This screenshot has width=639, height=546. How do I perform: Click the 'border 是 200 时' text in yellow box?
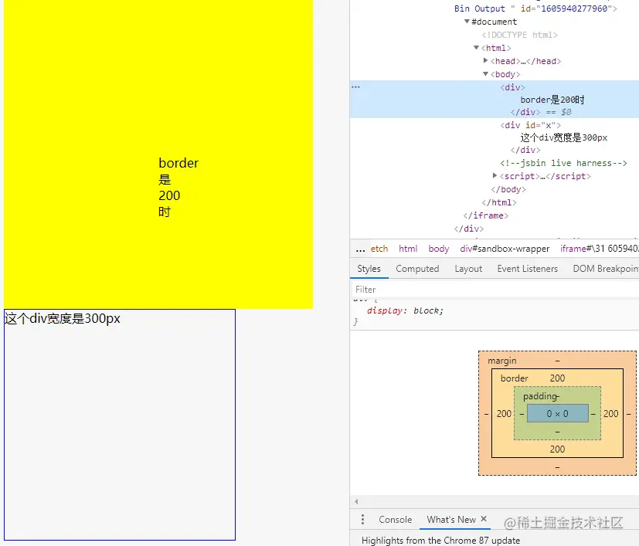[178, 187]
